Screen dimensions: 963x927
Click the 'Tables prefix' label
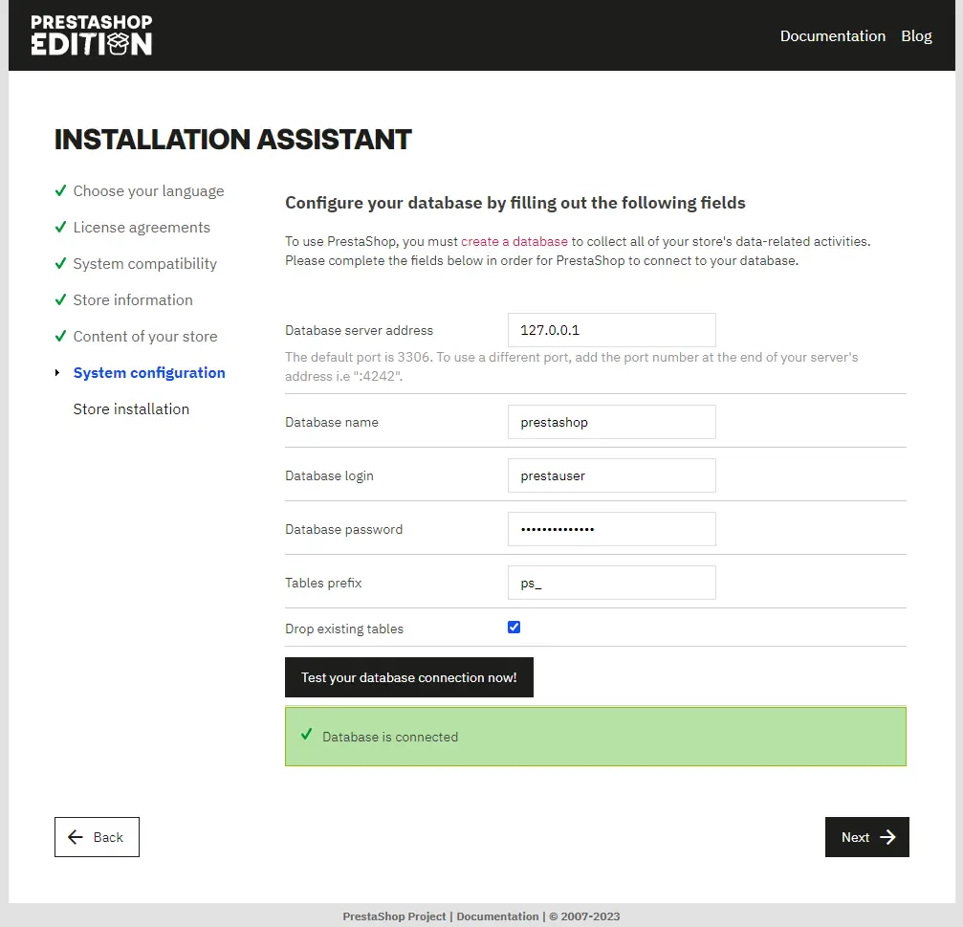pyautogui.click(x=323, y=583)
